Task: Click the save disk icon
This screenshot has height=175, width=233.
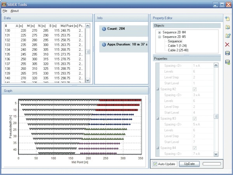Action: 228,53
